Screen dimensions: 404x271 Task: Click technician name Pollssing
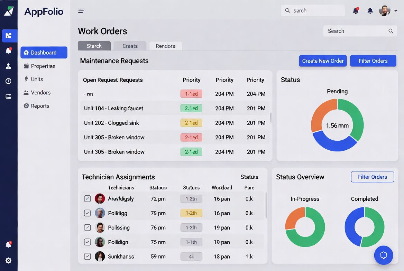click(x=119, y=227)
